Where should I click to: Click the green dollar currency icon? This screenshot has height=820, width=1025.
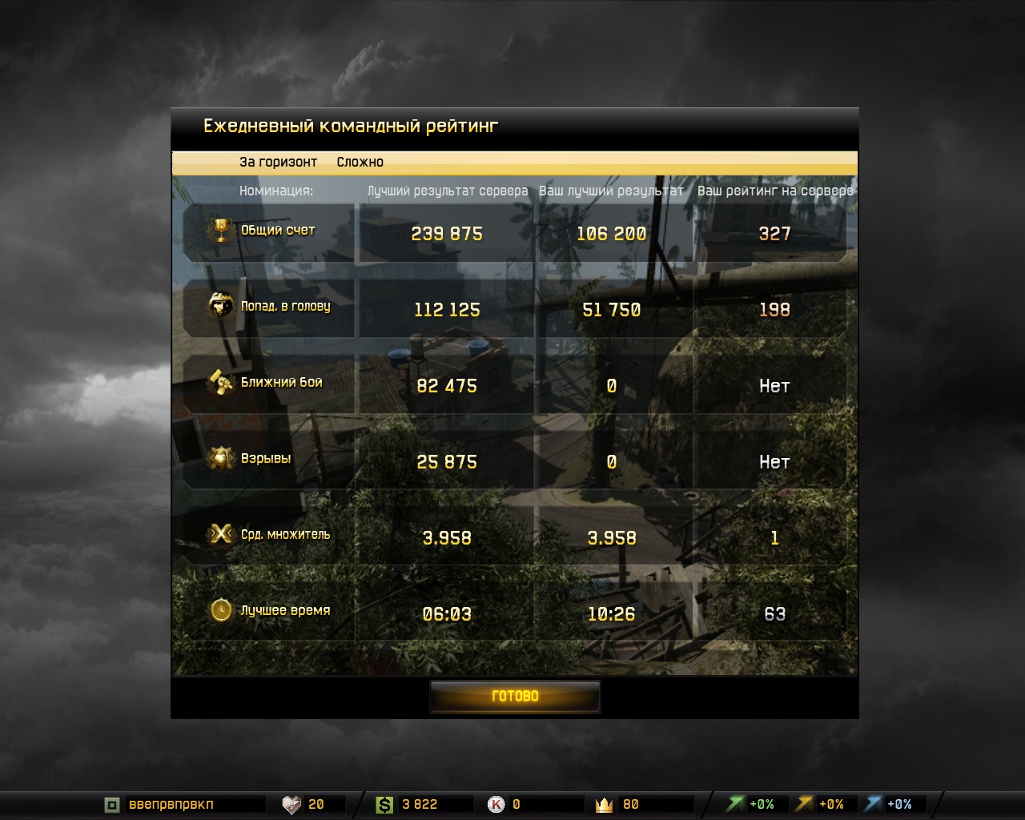[385, 805]
